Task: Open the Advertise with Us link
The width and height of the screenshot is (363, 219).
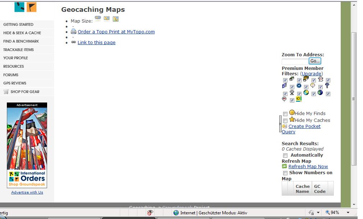Action: coord(27,192)
